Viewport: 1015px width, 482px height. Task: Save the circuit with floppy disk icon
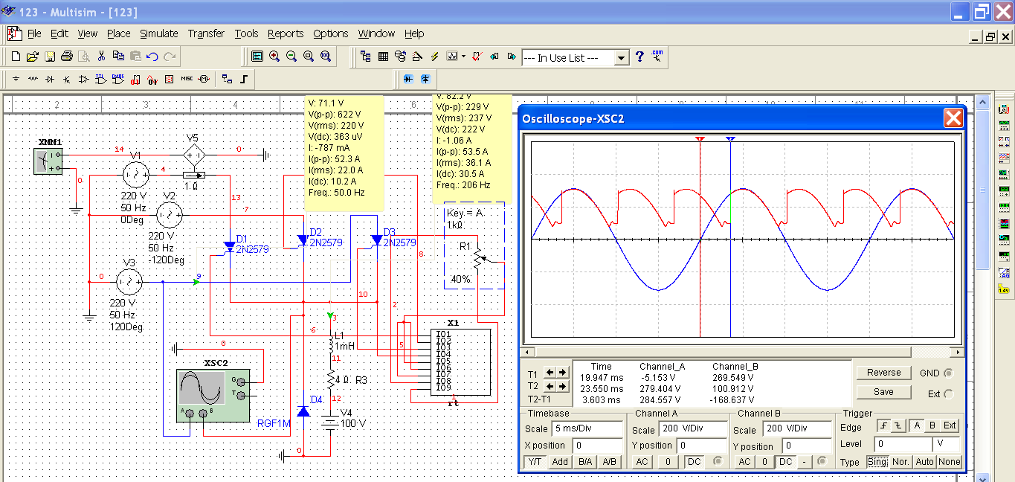(50, 57)
